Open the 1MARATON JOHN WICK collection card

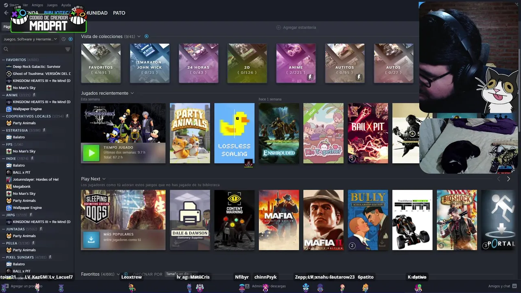149,63
